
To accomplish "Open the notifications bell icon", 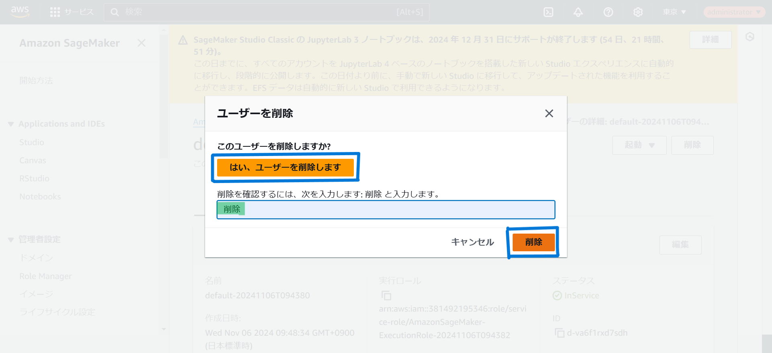I will [578, 12].
